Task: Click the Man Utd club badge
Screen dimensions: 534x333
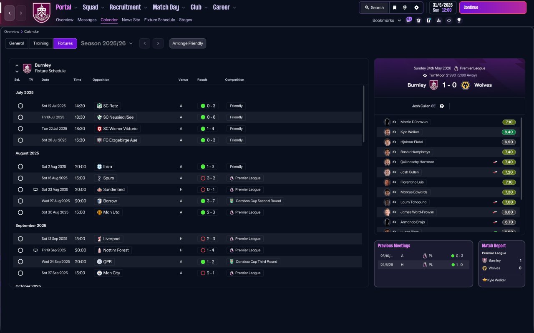Action: pos(99,212)
